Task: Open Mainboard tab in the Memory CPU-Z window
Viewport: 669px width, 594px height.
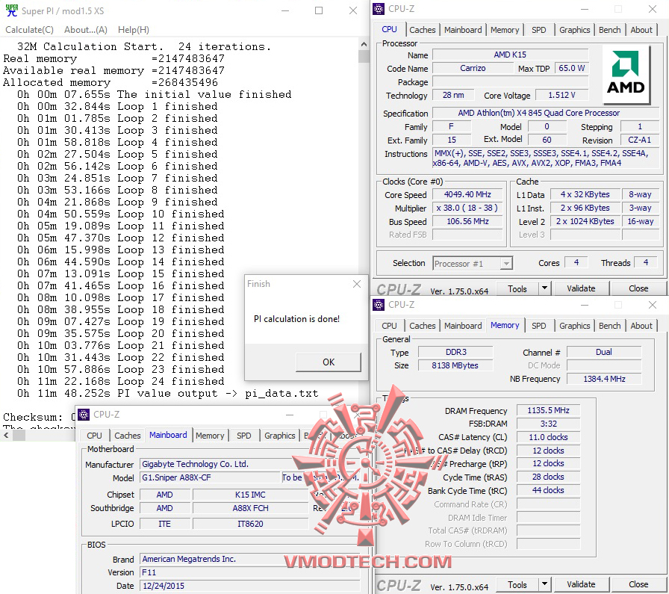Action: click(x=463, y=326)
